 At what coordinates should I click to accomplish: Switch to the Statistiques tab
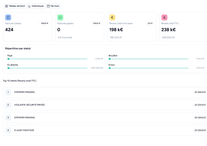(36, 6)
